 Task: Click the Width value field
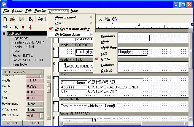[x=35, y=81]
